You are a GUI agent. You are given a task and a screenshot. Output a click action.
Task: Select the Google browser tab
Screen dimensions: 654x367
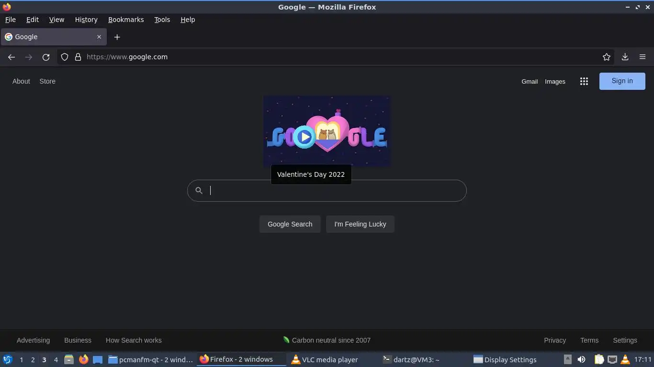coord(54,37)
